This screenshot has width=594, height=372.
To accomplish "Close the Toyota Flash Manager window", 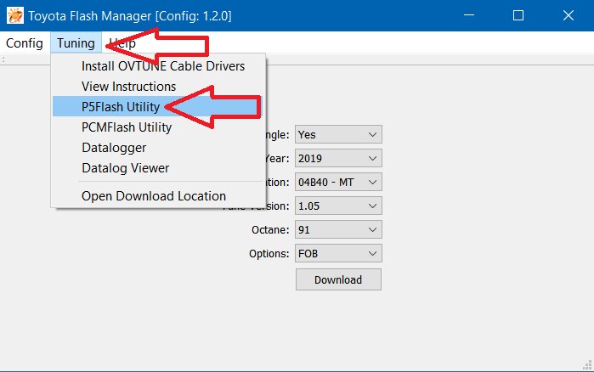I will click(x=569, y=15).
